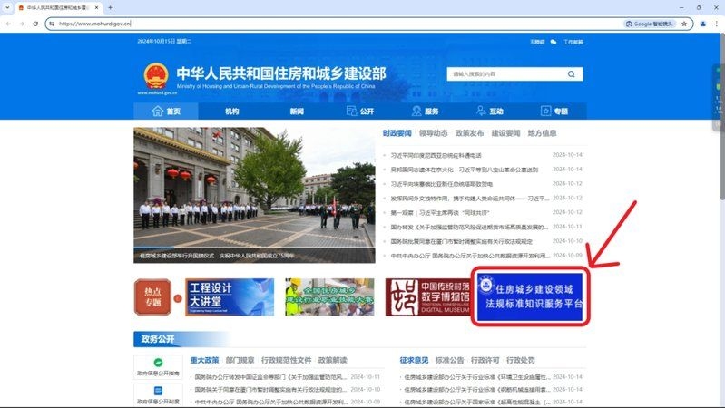Click the browser back arrow
Image resolution: width=725 pixels, height=408 pixels.
[x=9, y=24]
